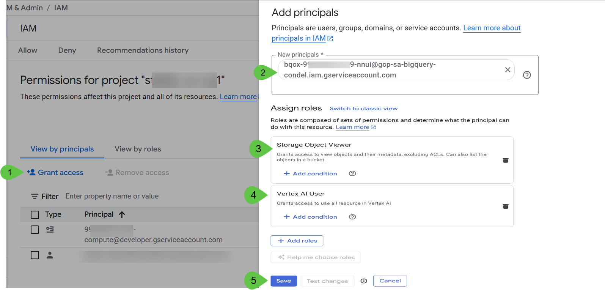Screen dimensions: 605x290
Task: Open Learn more about principals in IAM link
Action: point(396,33)
